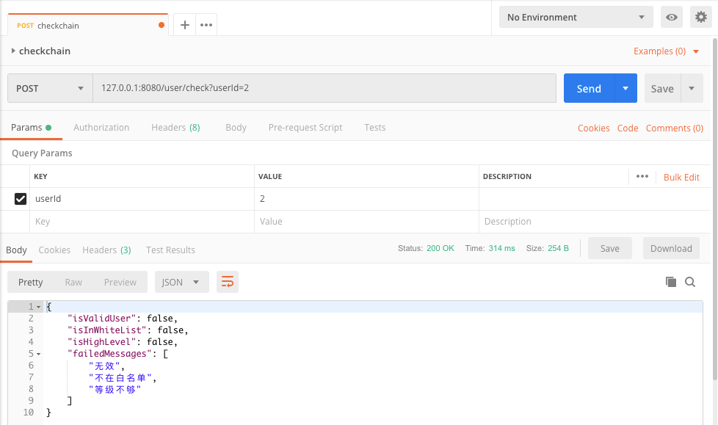
Task: Toggle line wrap icon in response body
Action: click(x=228, y=282)
